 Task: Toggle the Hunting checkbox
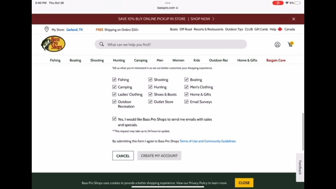click(150, 87)
